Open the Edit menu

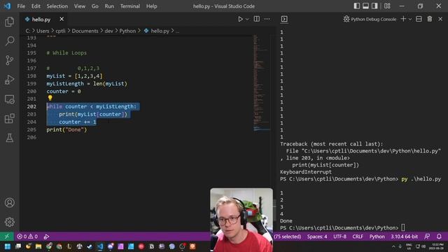coord(36,6)
